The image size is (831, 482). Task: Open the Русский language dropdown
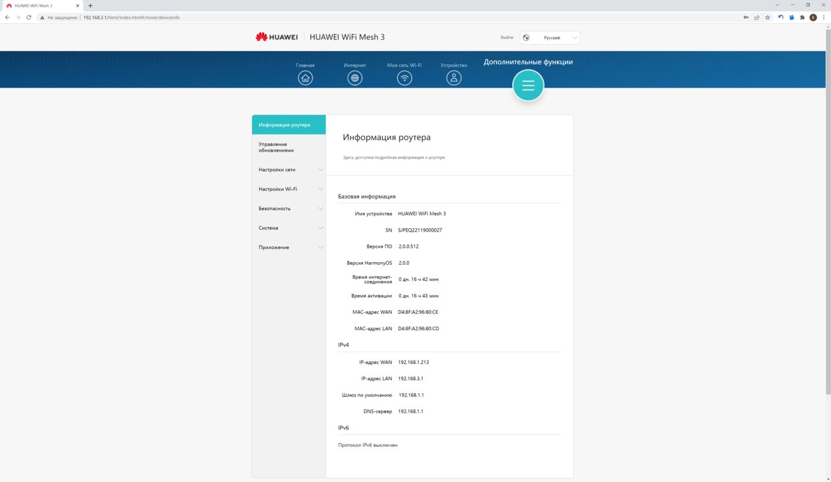(550, 38)
